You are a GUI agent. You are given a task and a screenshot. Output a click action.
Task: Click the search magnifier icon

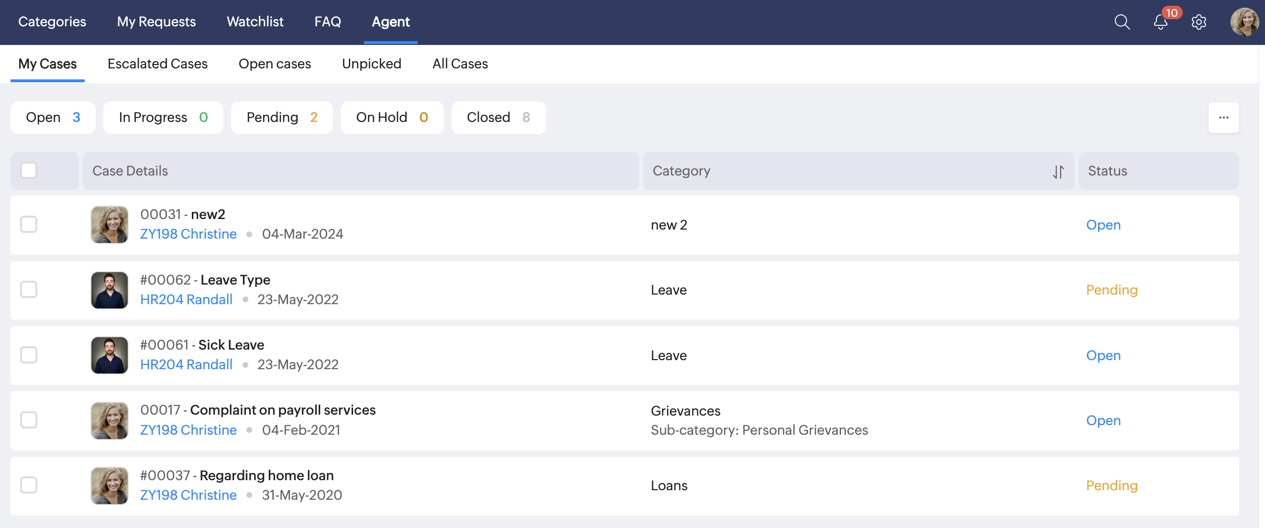coord(1121,22)
